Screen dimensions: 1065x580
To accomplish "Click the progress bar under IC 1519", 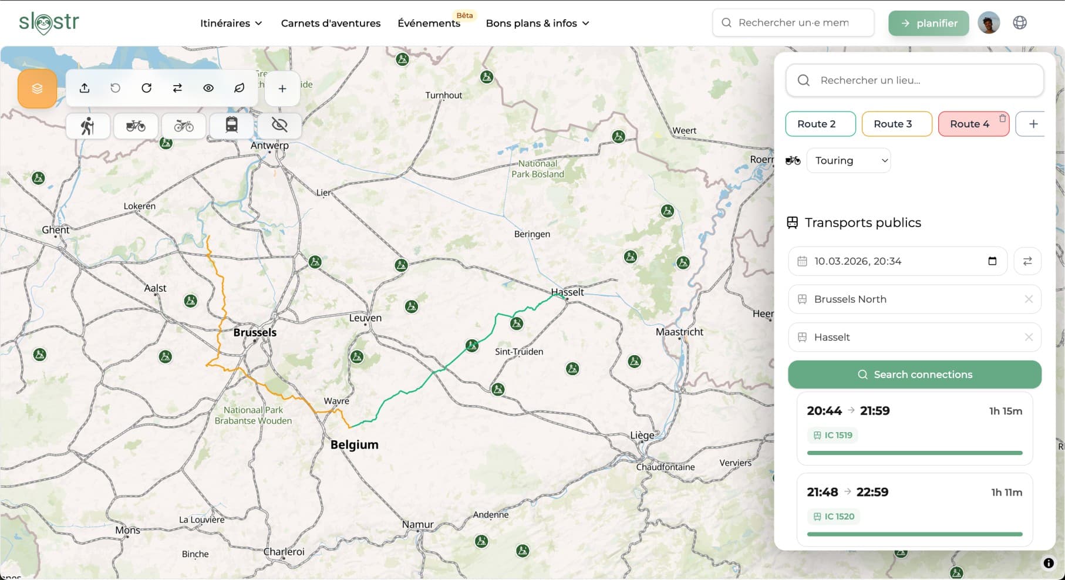I will pos(914,453).
